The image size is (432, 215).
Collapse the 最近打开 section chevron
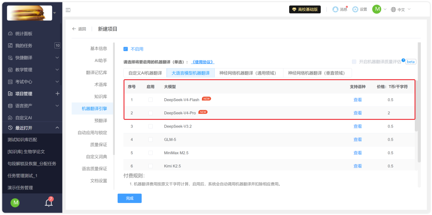point(57,128)
